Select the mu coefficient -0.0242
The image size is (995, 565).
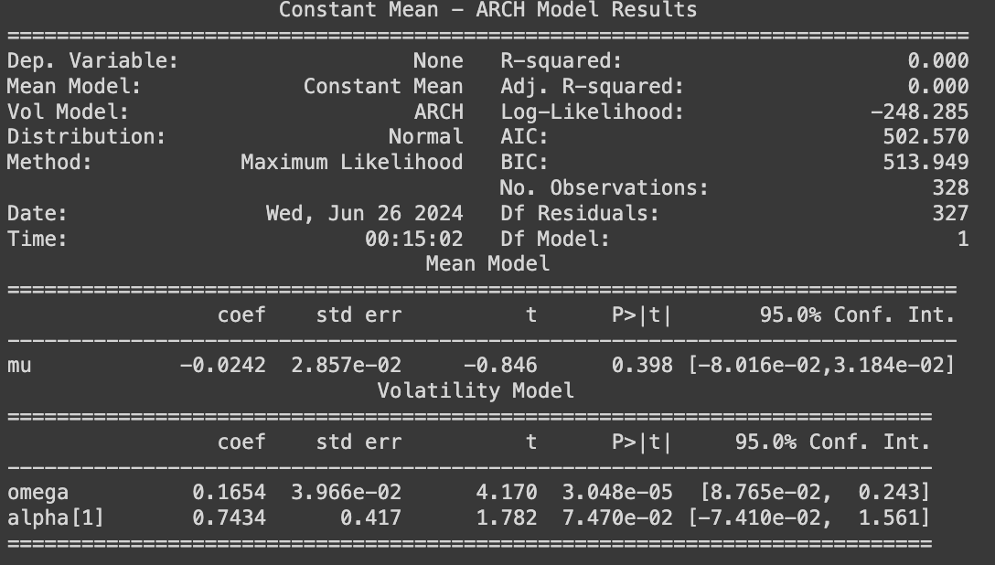pos(223,366)
